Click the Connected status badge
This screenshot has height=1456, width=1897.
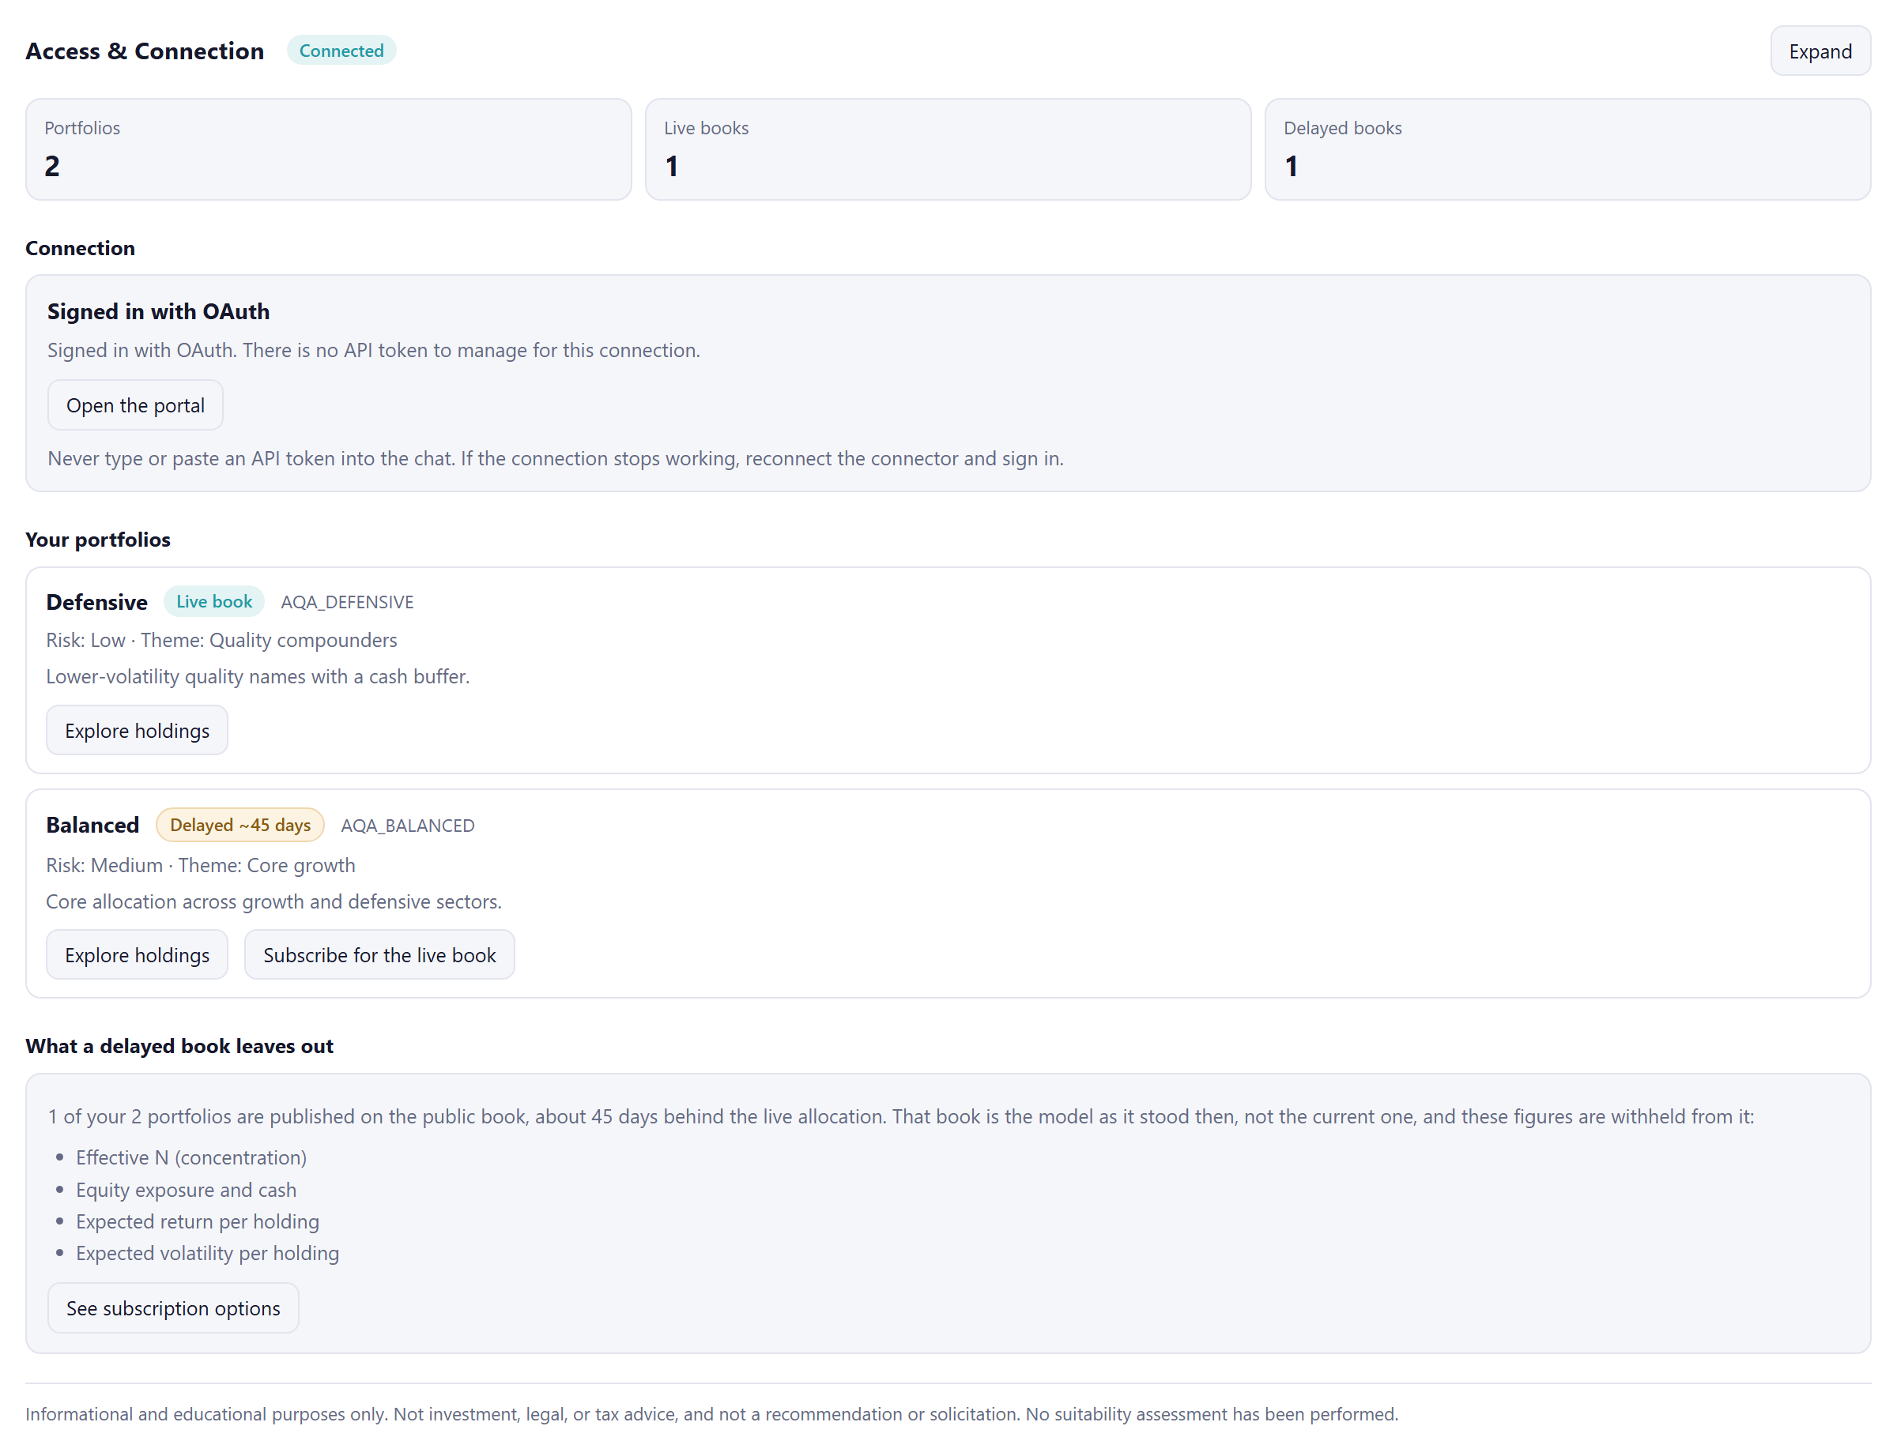[341, 51]
